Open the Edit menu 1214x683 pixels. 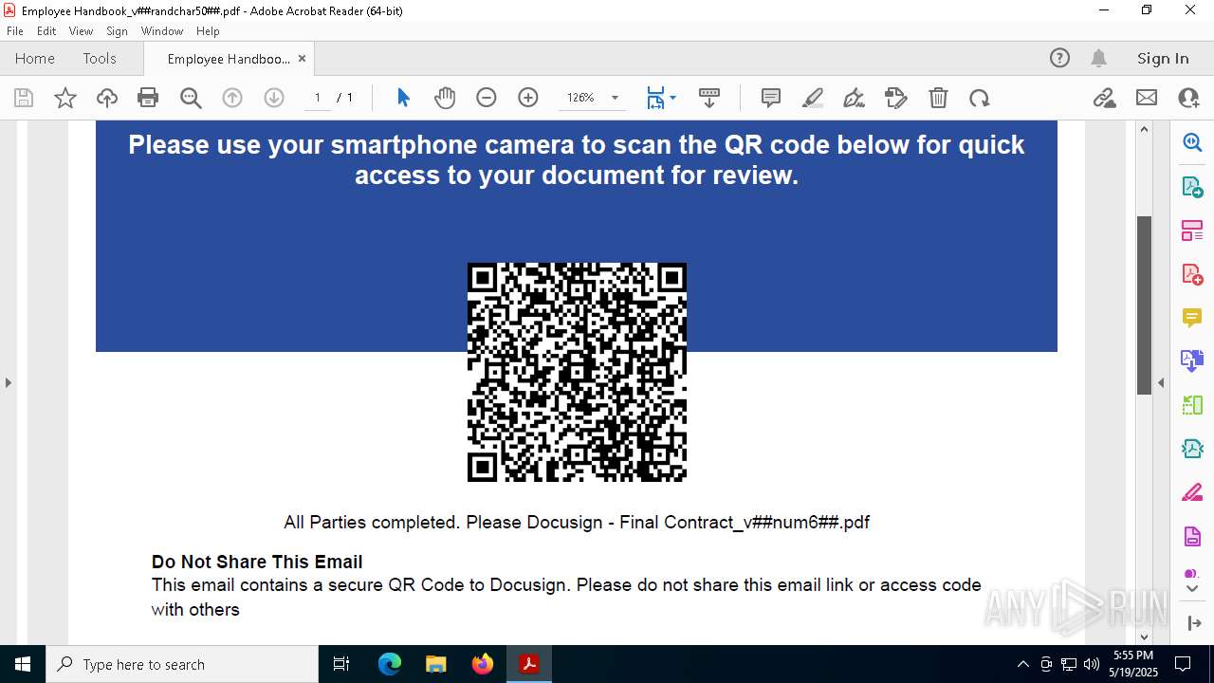[46, 31]
